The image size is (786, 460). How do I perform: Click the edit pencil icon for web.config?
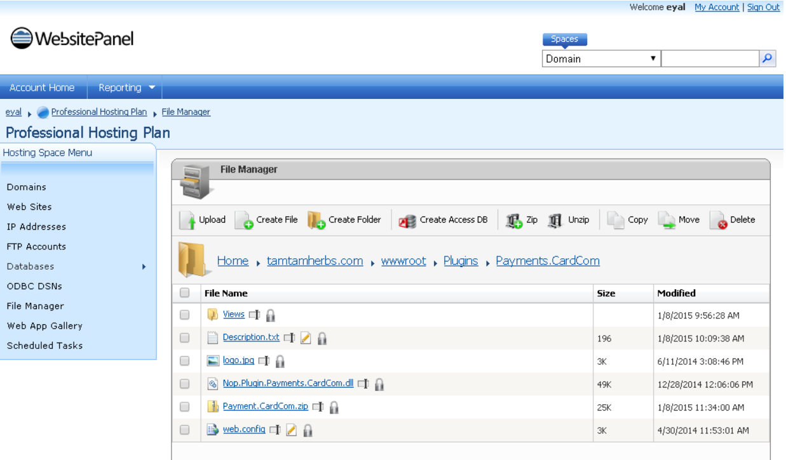(x=291, y=430)
